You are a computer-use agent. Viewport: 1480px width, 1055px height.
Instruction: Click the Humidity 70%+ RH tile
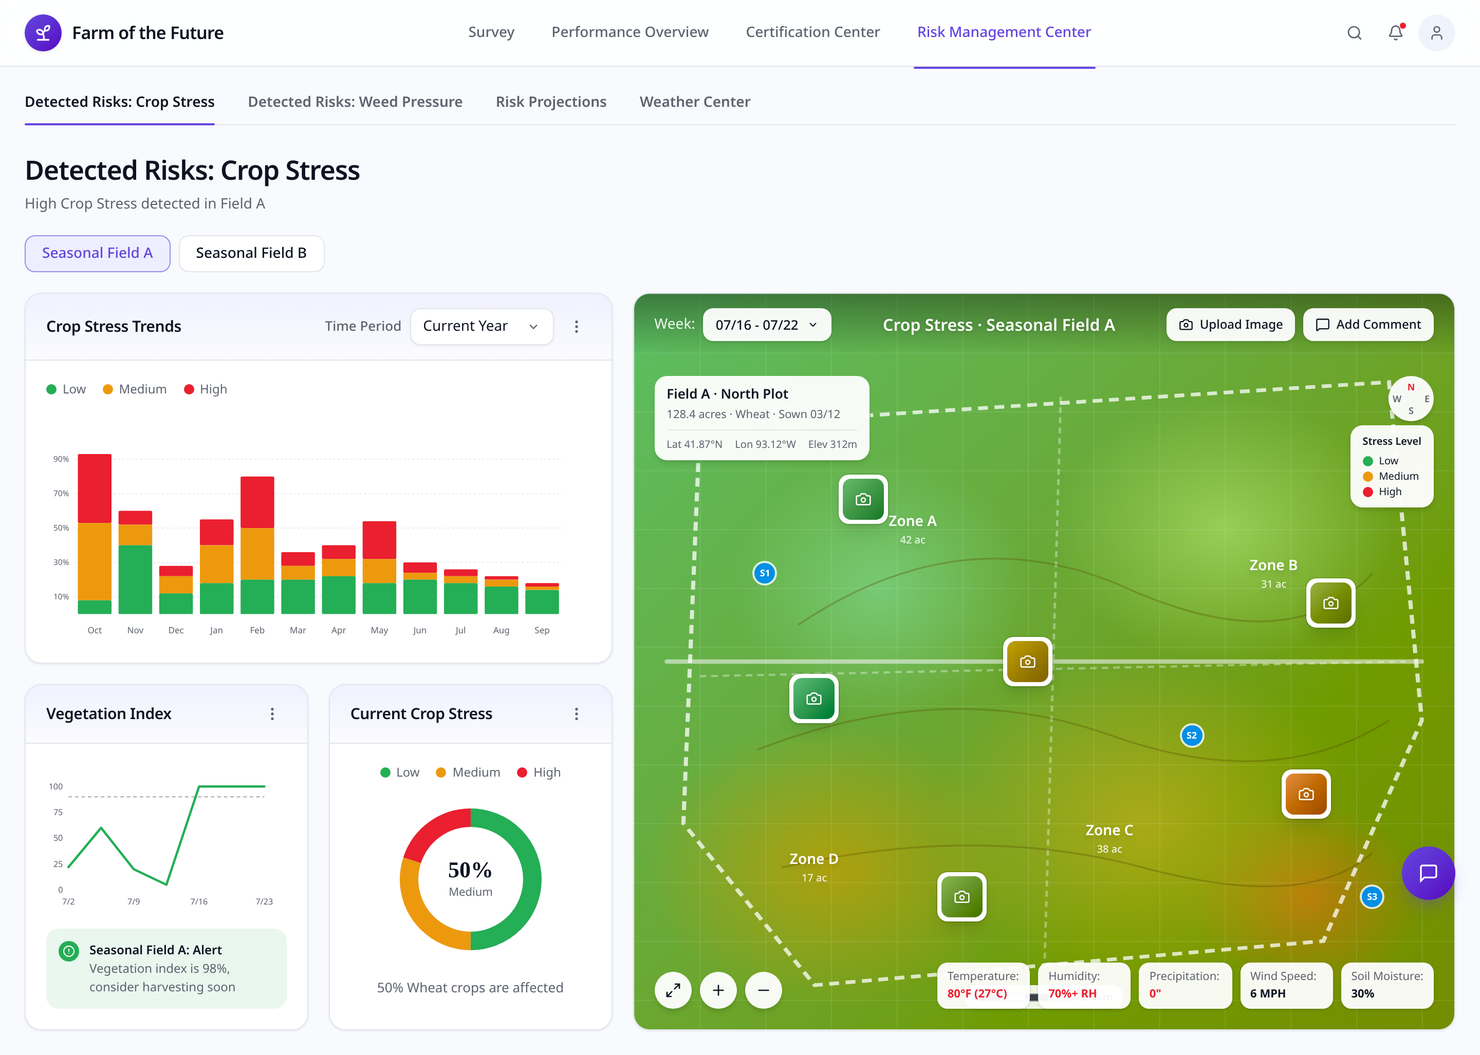[1084, 986]
